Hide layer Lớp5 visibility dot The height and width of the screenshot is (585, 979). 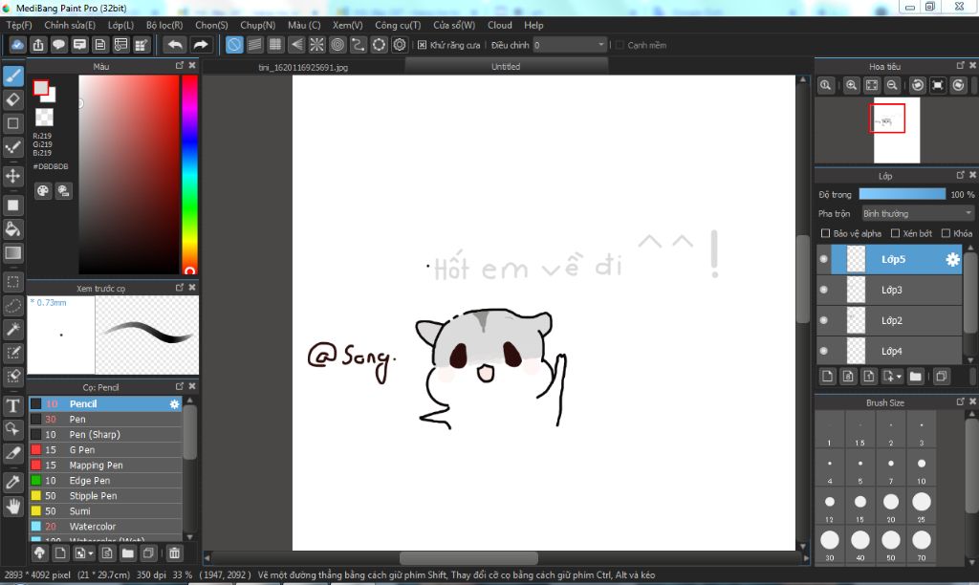click(823, 259)
